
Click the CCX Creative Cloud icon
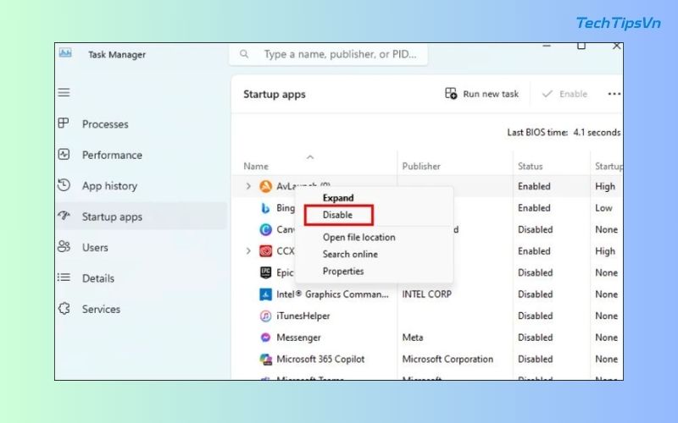tap(265, 250)
